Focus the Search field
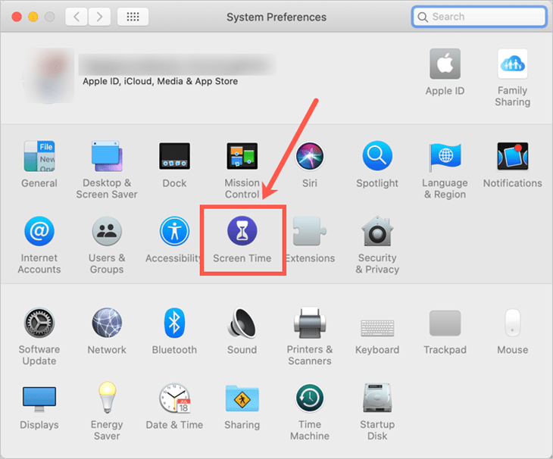 [x=479, y=17]
